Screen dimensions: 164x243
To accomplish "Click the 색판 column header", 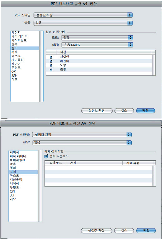I will pos(104,52).
